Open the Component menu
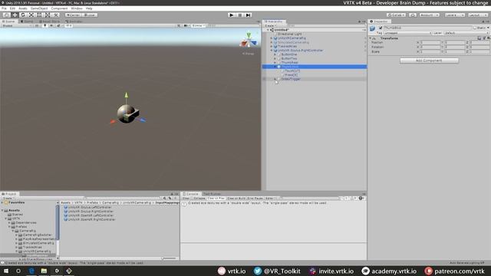 (59, 8)
